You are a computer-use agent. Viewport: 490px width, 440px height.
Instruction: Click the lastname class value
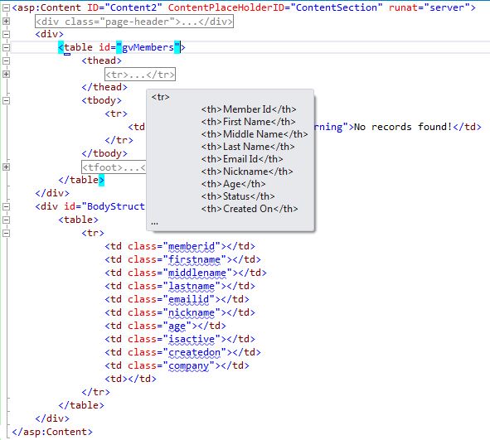(192, 286)
